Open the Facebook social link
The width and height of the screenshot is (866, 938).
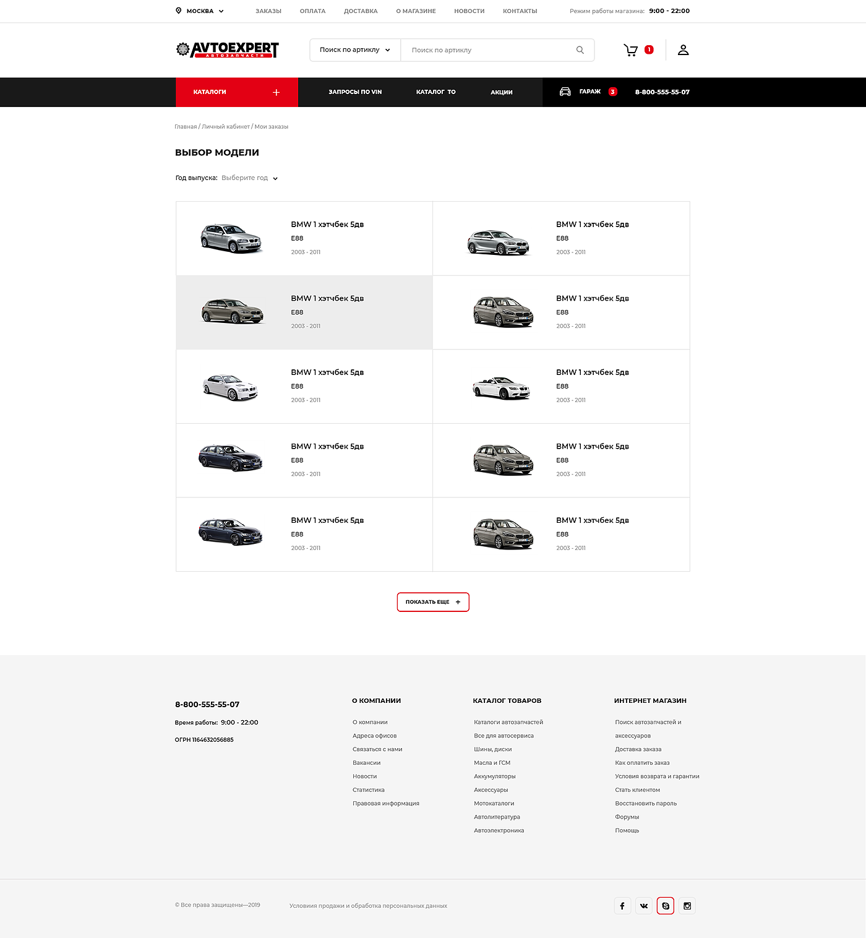coord(622,906)
